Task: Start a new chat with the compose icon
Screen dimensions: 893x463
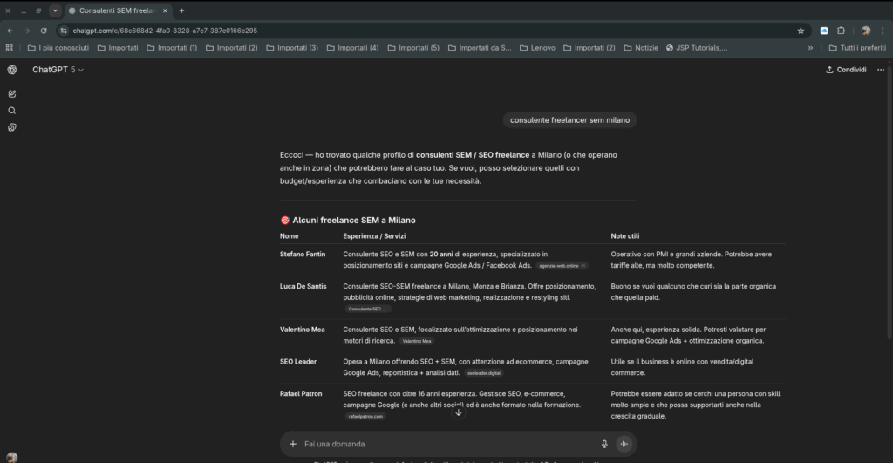Action: (x=11, y=93)
